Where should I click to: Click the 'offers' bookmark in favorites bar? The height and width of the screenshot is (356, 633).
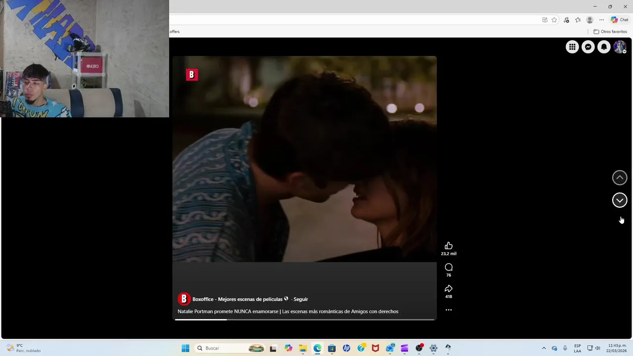click(175, 32)
